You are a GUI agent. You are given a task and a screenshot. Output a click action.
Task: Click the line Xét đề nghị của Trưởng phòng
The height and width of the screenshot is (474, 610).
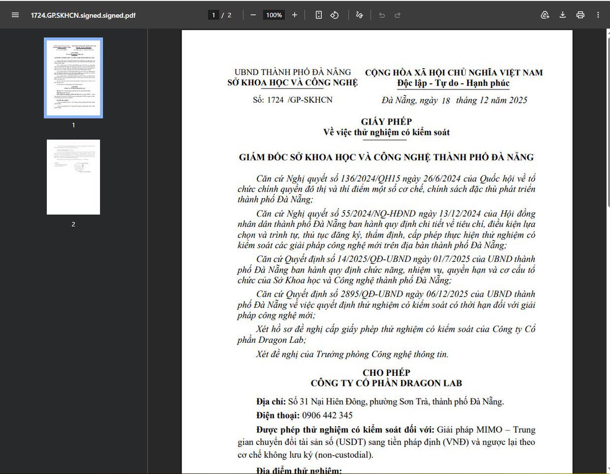tap(352, 354)
